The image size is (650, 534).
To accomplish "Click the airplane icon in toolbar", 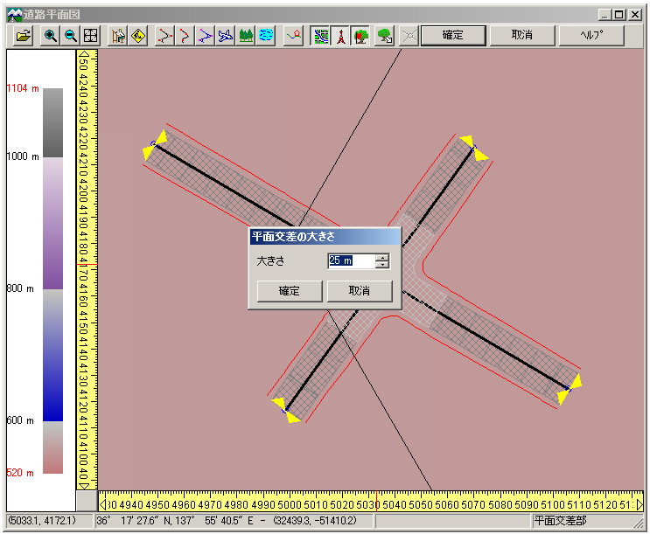I will [225, 36].
